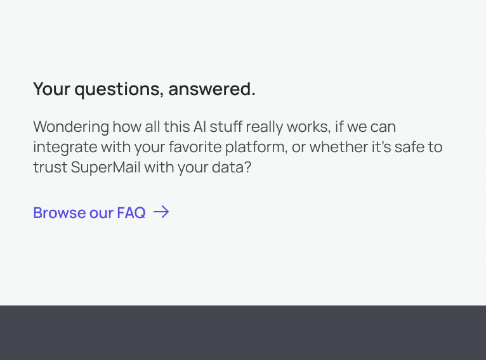Click the word Wondering in the paragraph
486x360 pixels.
tap(71, 127)
